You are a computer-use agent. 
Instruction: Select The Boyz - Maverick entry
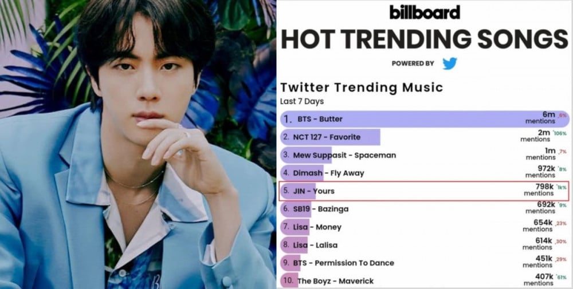(x=425, y=280)
